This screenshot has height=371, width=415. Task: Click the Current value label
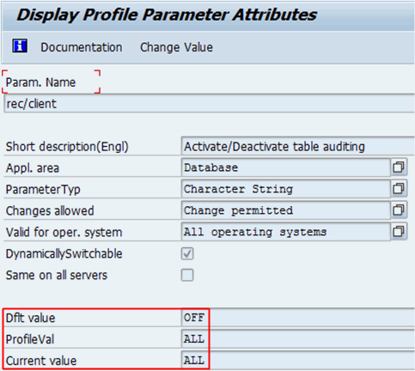[x=41, y=361]
